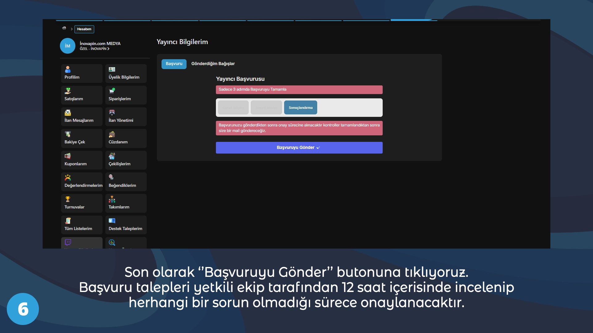Open the Cüzdanım wallet
This screenshot has width=593, height=333.
[x=126, y=138]
